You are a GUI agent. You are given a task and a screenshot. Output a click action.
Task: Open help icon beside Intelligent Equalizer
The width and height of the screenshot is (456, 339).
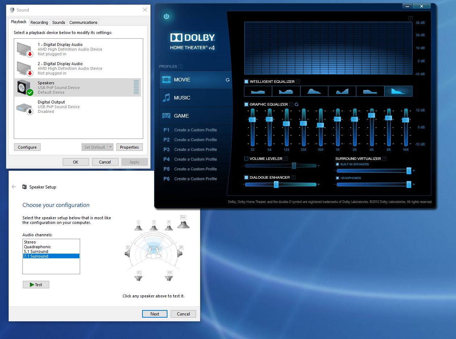pos(298,81)
